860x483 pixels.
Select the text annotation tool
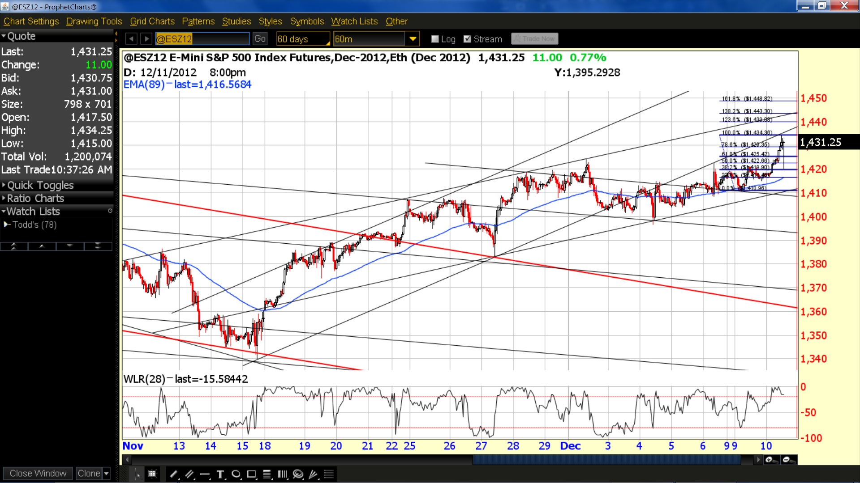220,474
